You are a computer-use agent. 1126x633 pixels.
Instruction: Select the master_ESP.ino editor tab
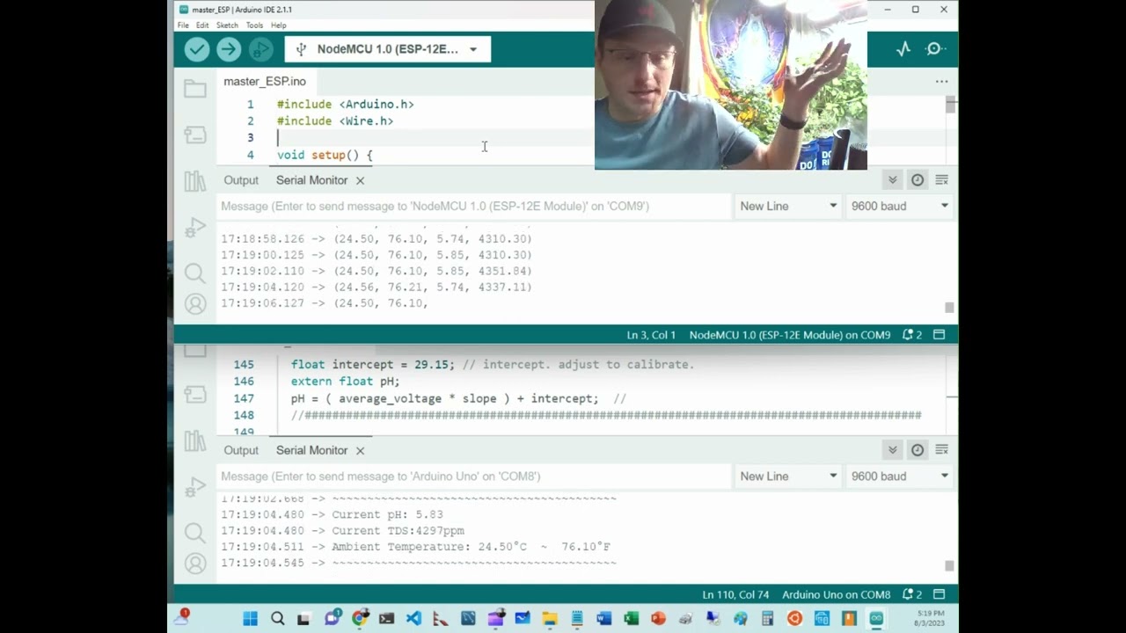[265, 81]
